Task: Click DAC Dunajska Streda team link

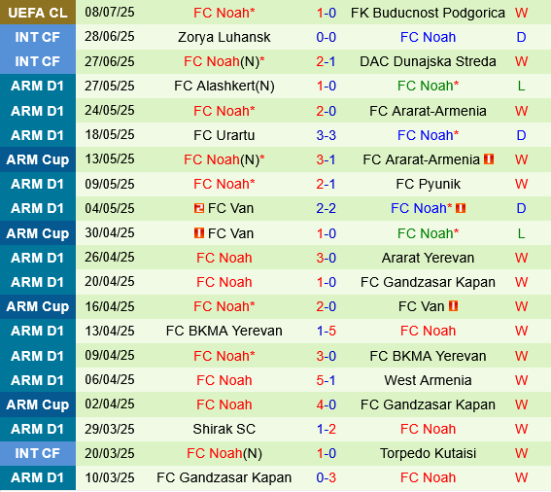Action: click(x=428, y=61)
